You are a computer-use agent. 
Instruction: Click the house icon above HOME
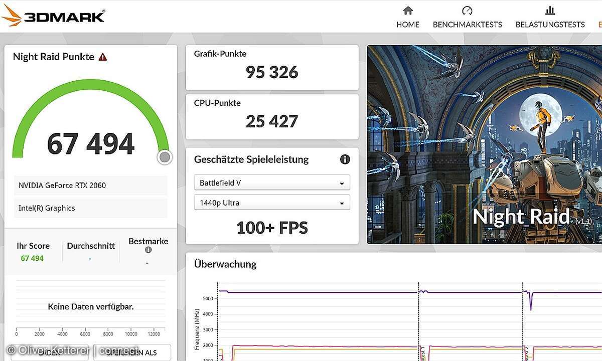point(408,11)
